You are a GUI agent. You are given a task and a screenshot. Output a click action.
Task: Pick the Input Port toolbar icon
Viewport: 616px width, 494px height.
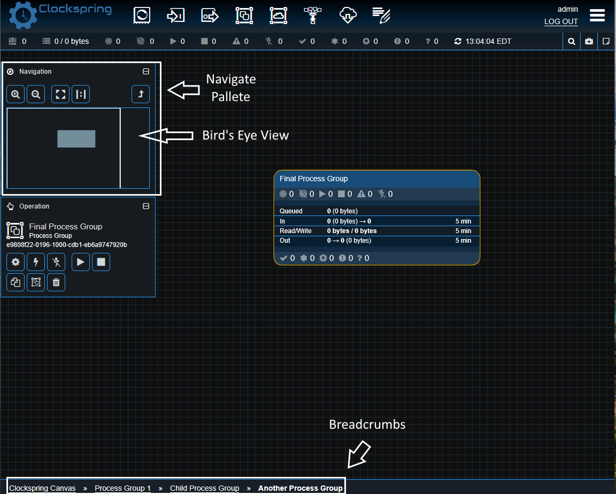[x=175, y=16]
